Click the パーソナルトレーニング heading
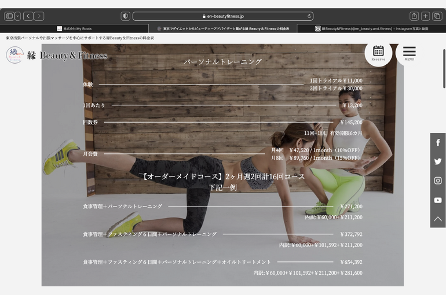Image resolution: width=446 pixels, height=295 pixels. pos(223,62)
